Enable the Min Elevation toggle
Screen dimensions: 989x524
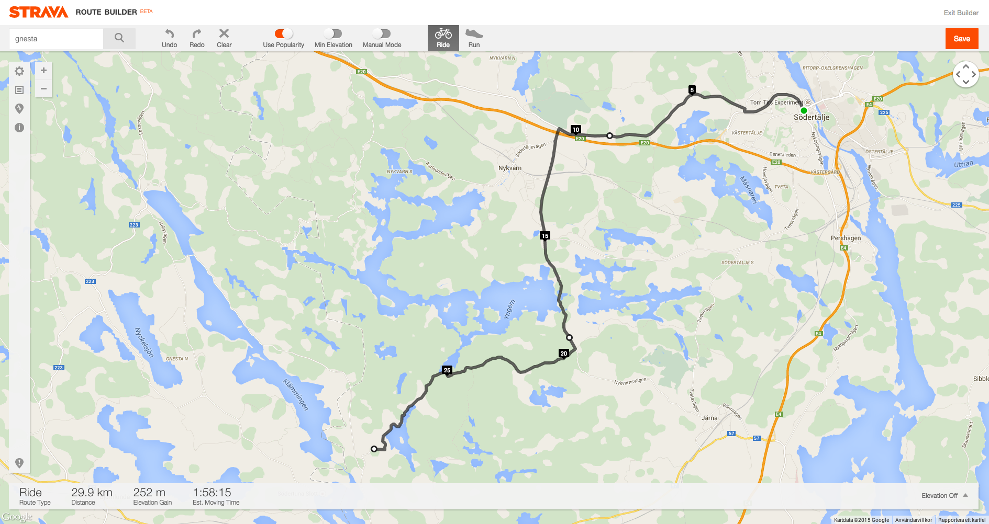coord(333,33)
